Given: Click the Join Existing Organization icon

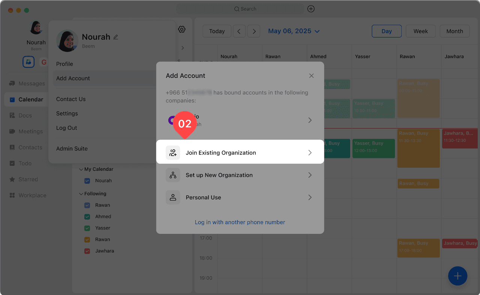Looking at the screenshot, I should (x=173, y=153).
